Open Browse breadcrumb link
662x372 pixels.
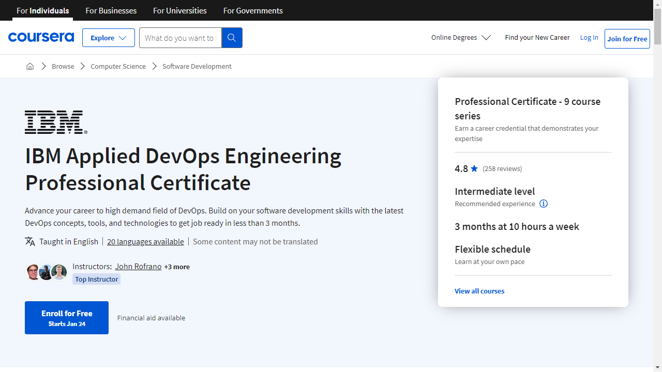click(x=63, y=66)
